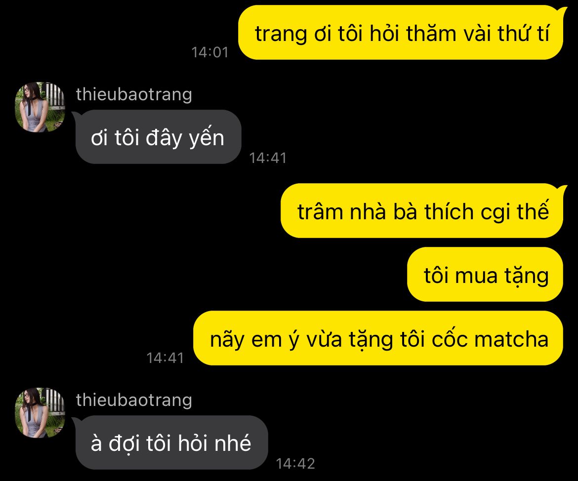Select the gray bubble 'ơi tôi đây yến'
Viewport: 578px width, 481px height.
(158, 137)
